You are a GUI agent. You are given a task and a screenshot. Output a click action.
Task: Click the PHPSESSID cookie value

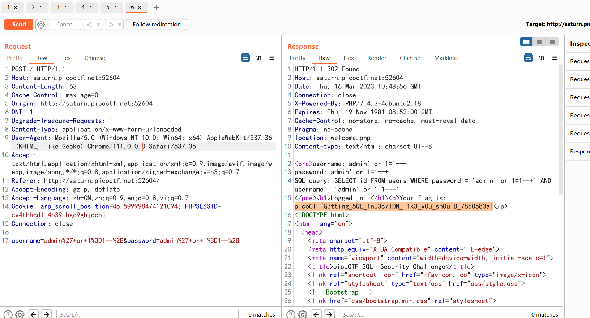[x=58, y=215]
